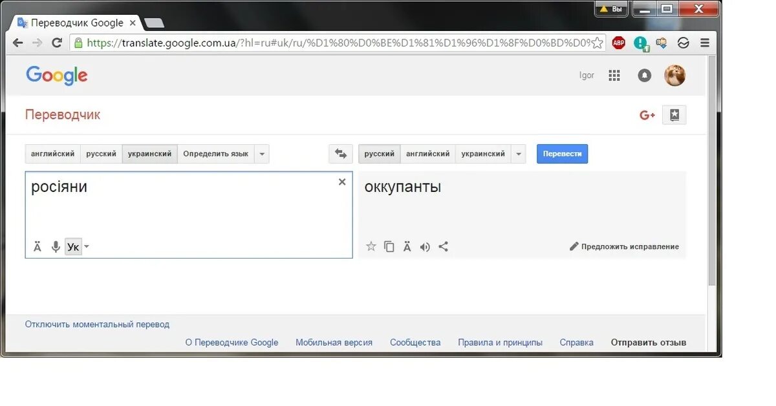Open a new browser tab
Screen dimensions: 776x406
(154, 23)
